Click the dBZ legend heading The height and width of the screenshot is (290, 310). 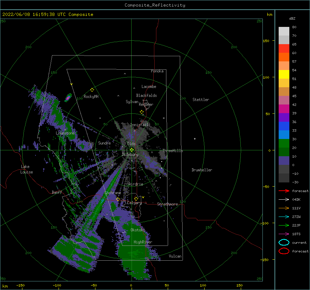292,18
